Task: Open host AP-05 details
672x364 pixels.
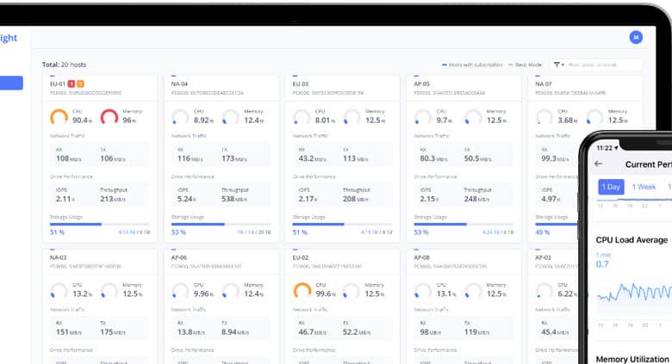Action: (421, 84)
